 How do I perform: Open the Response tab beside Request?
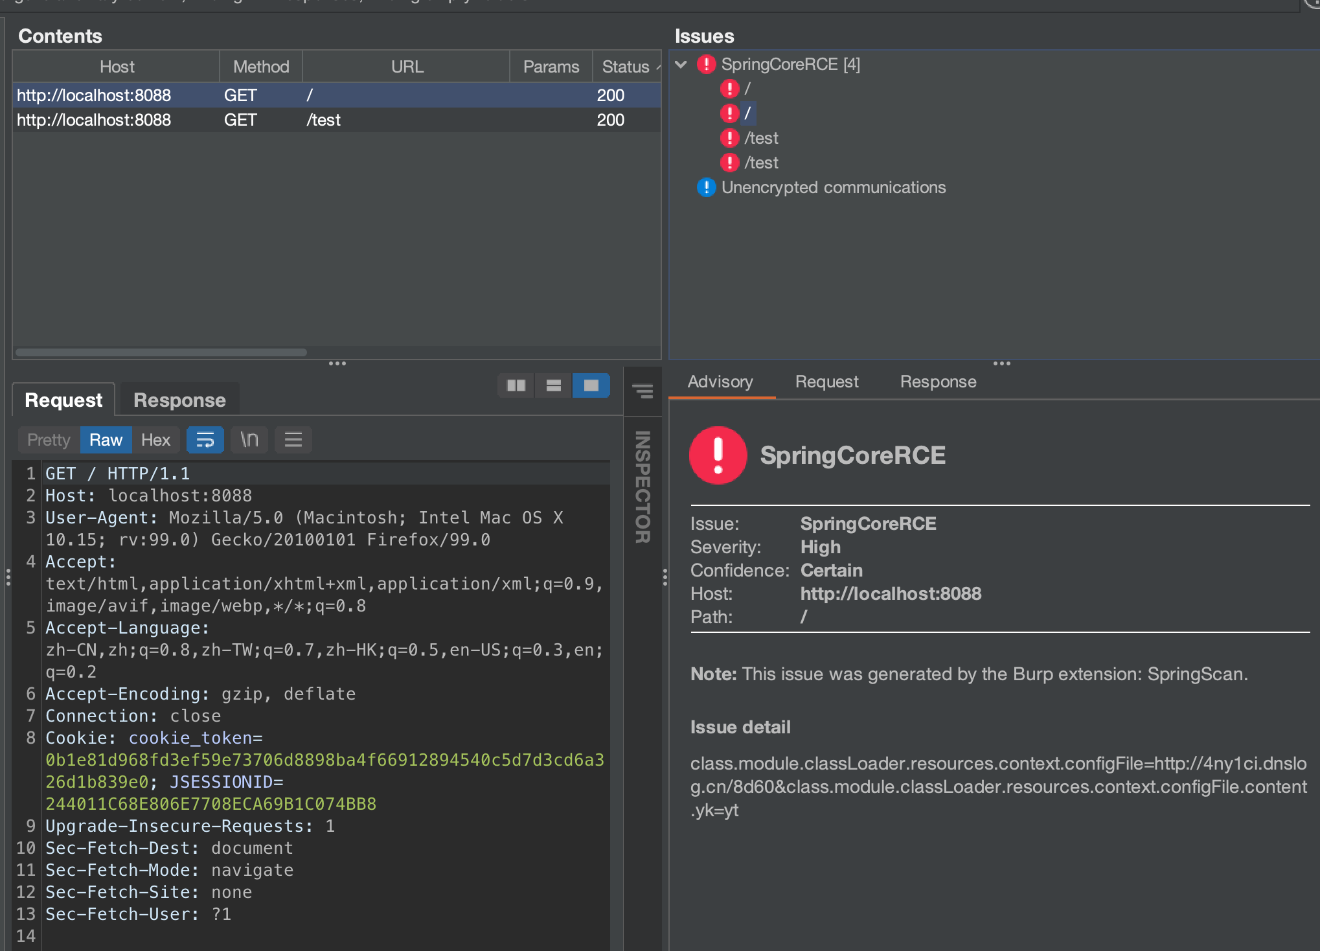click(179, 400)
